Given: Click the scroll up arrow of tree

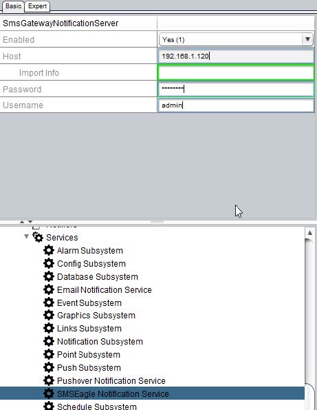Looking at the screenshot, I should [x=309, y=233].
